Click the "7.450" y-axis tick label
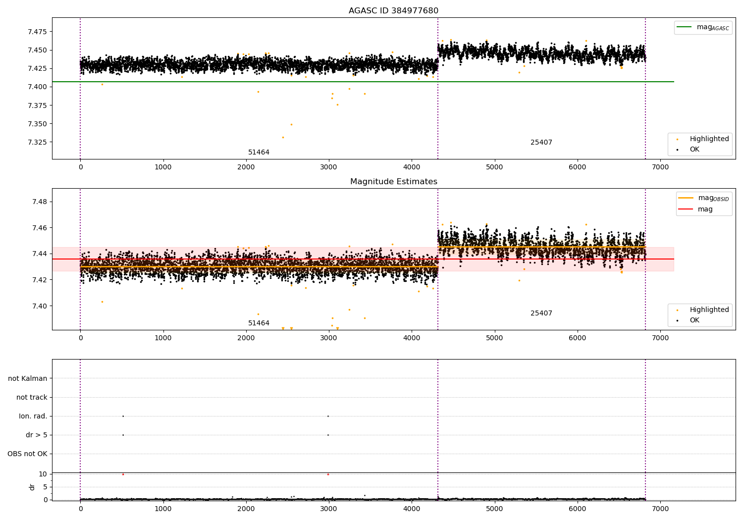This screenshot has width=743, height=520. coord(37,50)
